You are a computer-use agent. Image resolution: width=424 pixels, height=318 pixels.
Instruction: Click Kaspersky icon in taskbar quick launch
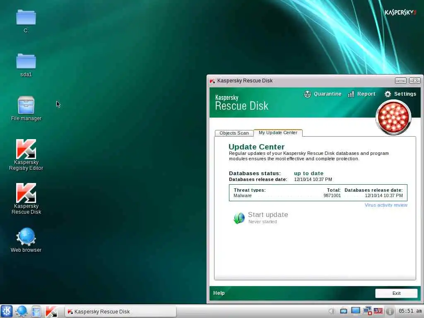click(51, 311)
